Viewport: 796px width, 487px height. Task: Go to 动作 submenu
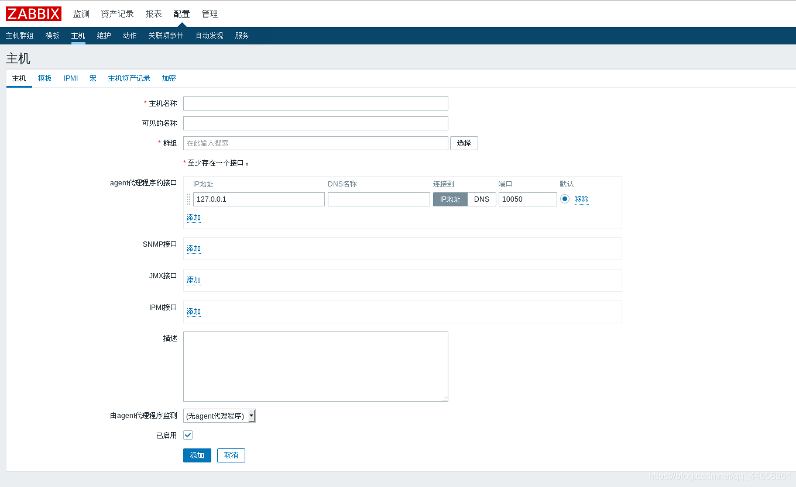(x=130, y=36)
